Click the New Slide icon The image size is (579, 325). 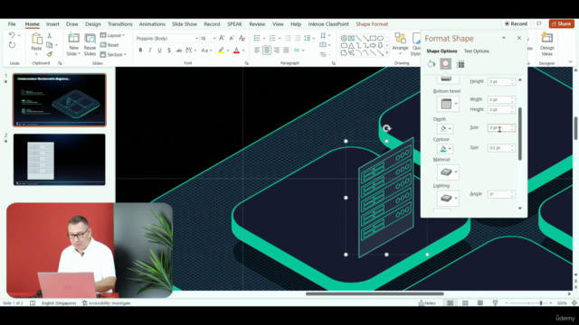point(73,39)
